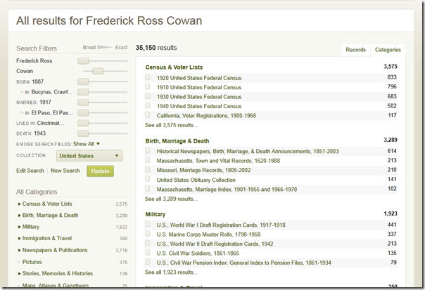The height and width of the screenshot is (290, 425).
Task: Click document icon beside Marine Corps Muster Rolls
Action: pos(148,234)
